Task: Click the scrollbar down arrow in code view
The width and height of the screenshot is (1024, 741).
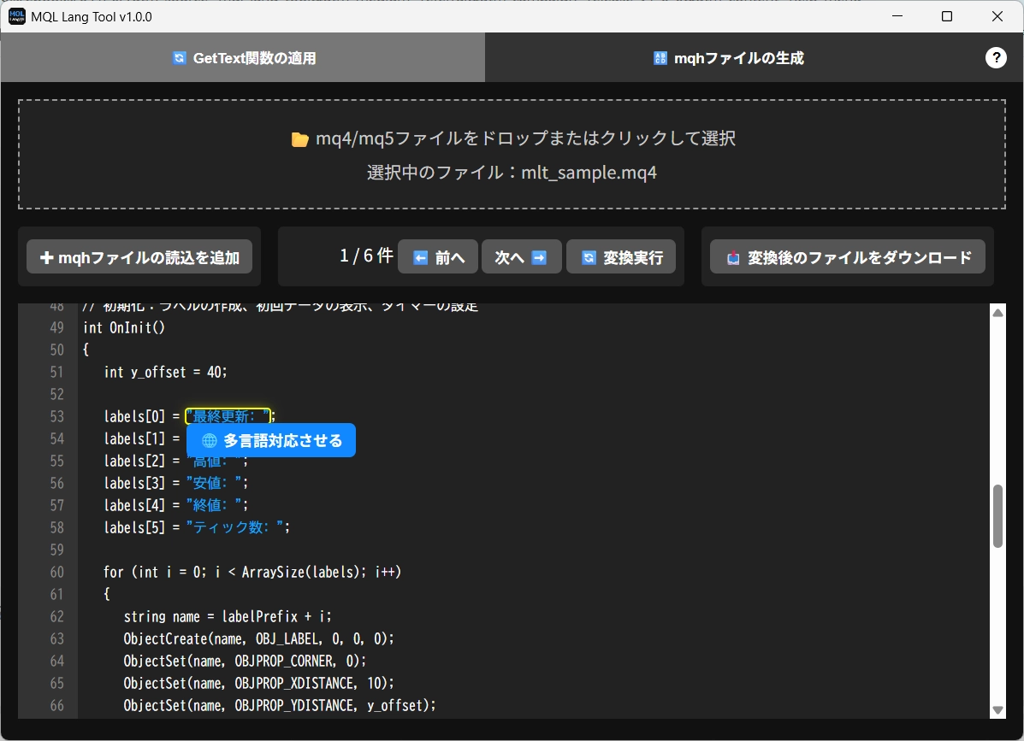Action: 997,709
